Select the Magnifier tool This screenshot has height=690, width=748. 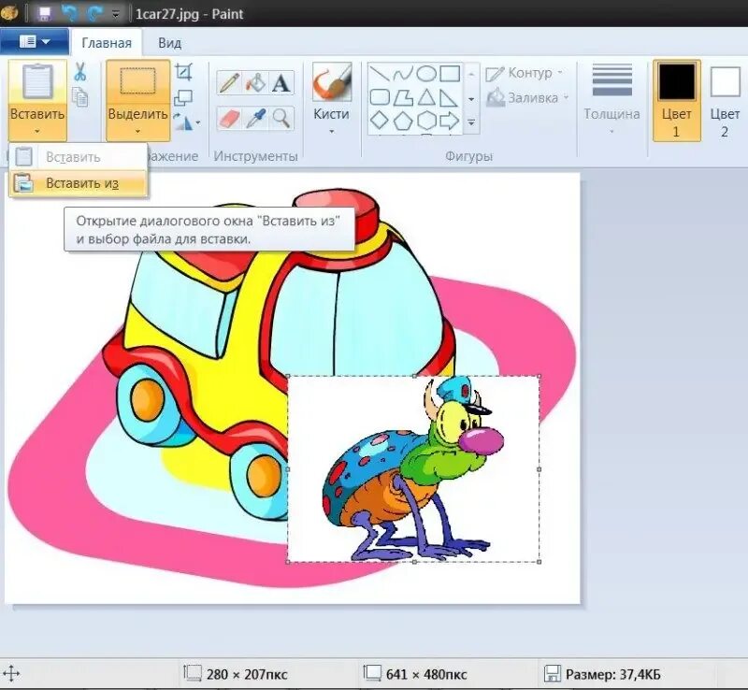coord(281,118)
